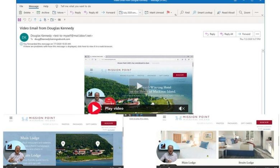Archive this email message
The height and width of the screenshot is (168, 280).
tap(43, 13)
